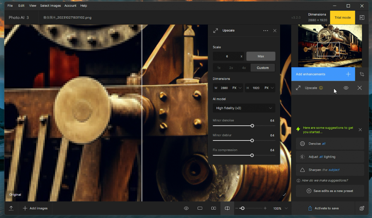Screen dimensions: 372x218
Task: Click the upload icon at bottom left
Action: [11, 208]
